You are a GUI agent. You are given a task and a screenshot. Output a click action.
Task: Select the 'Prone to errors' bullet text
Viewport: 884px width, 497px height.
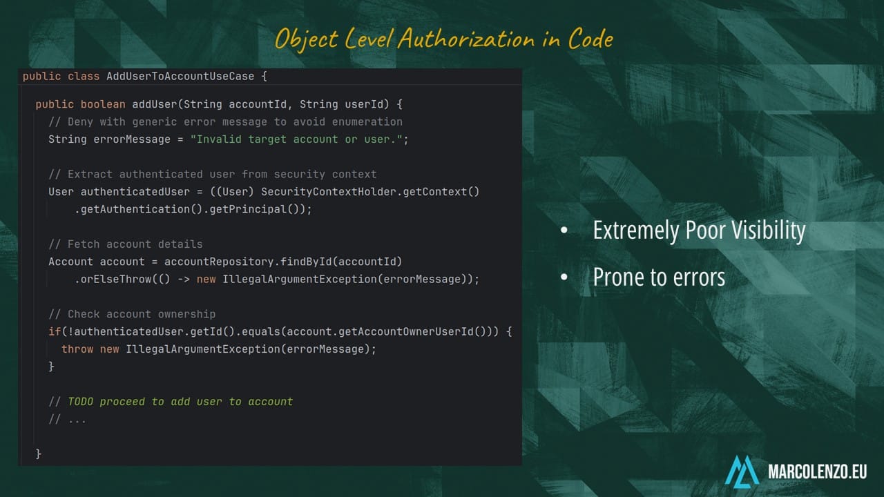659,277
